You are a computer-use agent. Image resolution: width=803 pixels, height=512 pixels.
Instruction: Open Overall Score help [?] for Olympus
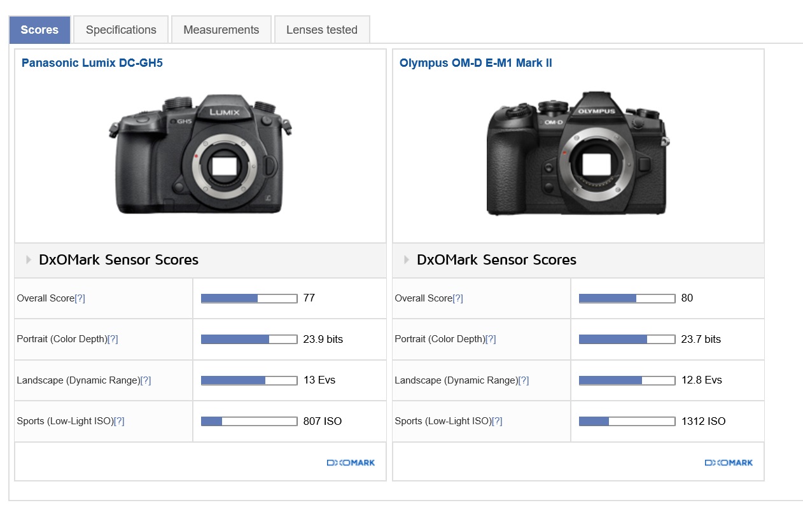457,298
